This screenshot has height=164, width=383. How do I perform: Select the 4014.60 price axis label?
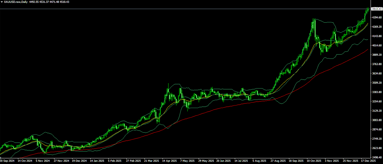point(377,46)
